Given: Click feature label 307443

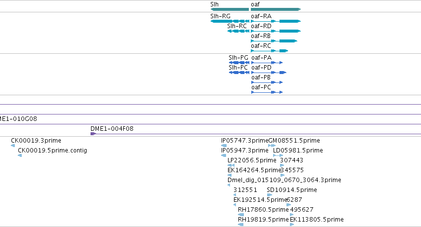Looking at the screenshot, I should click(x=291, y=160).
